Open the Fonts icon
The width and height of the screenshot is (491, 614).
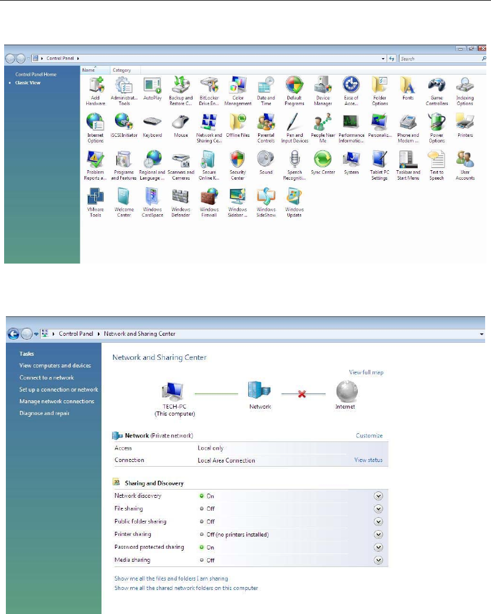(x=408, y=89)
